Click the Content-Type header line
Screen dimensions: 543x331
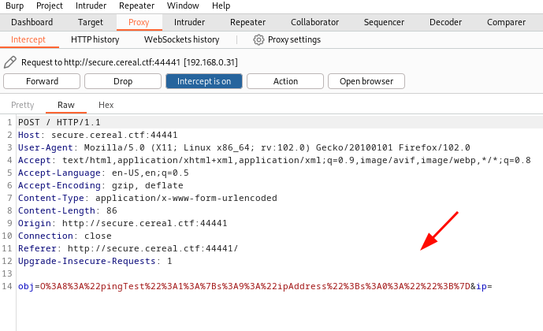coord(147,198)
